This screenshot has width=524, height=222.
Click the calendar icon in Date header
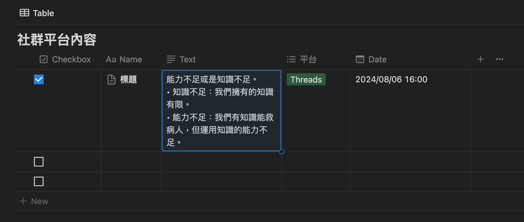tap(360, 59)
